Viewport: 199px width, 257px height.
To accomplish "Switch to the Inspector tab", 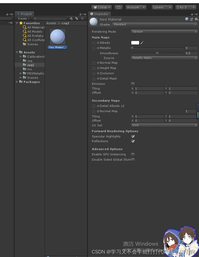I will point(99,14).
